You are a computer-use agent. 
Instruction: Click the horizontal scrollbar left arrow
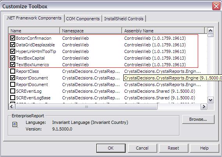(x=12, y=107)
